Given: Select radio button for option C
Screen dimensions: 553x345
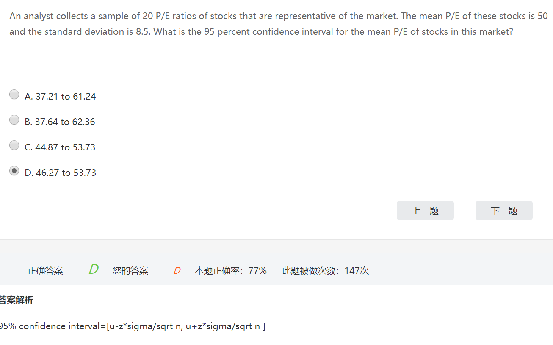Looking at the screenshot, I should pyautogui.click(x=14, y=145).
